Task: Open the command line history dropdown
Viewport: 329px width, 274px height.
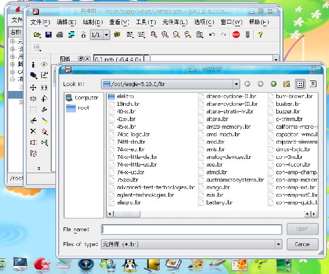Action: 276,59
